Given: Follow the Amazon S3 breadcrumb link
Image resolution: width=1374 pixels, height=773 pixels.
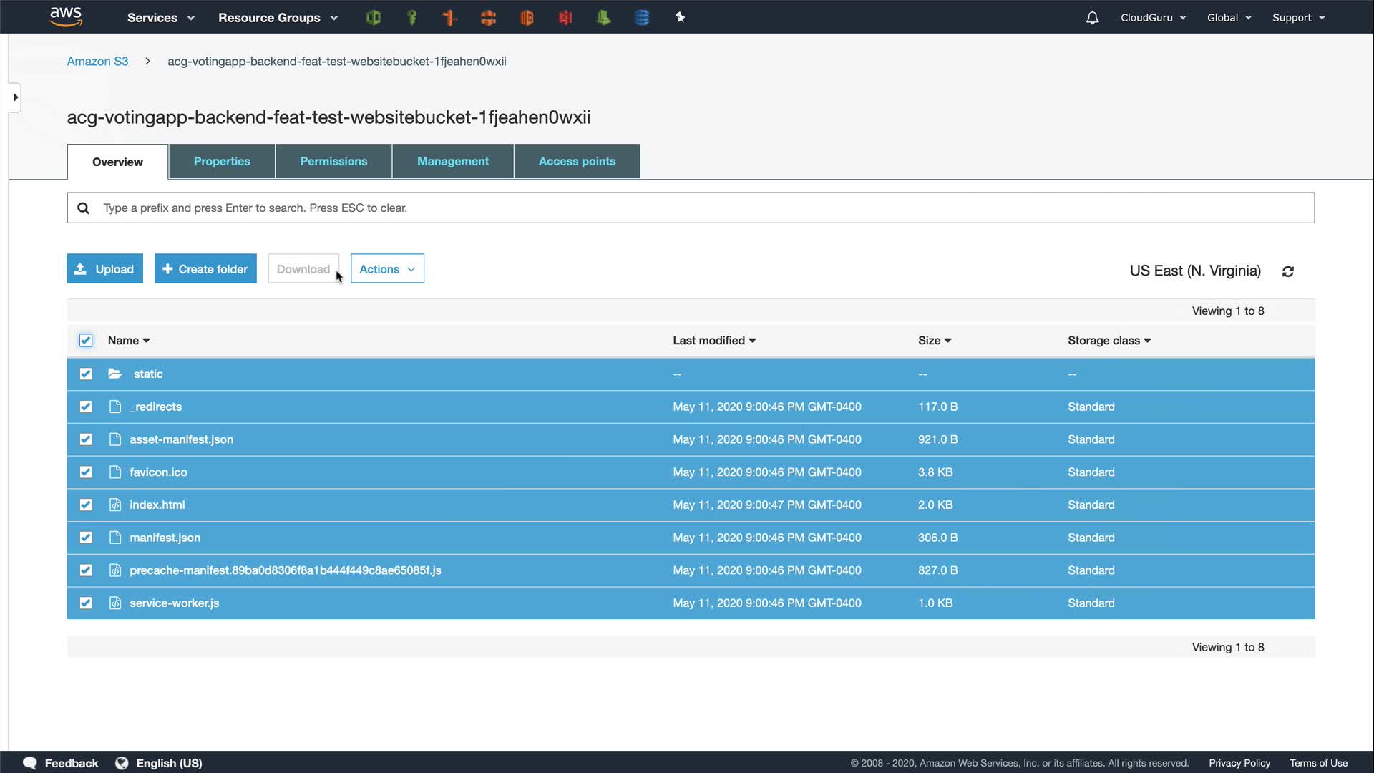Looking at the screenshot, I should 97,62.
